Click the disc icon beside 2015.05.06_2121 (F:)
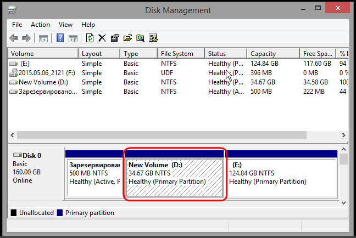The image size is (356, 238). click(x=13, y=72)
